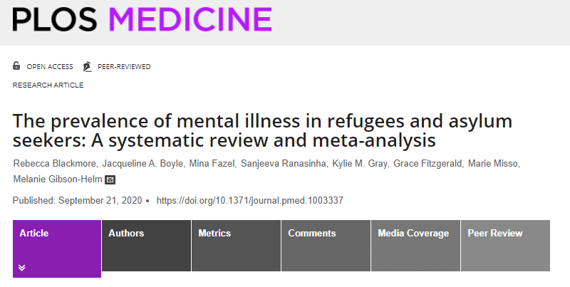The height and width of the screenshot is (287, 570).
Task: Open the Comments tab
Action: (x=326, y=246)
